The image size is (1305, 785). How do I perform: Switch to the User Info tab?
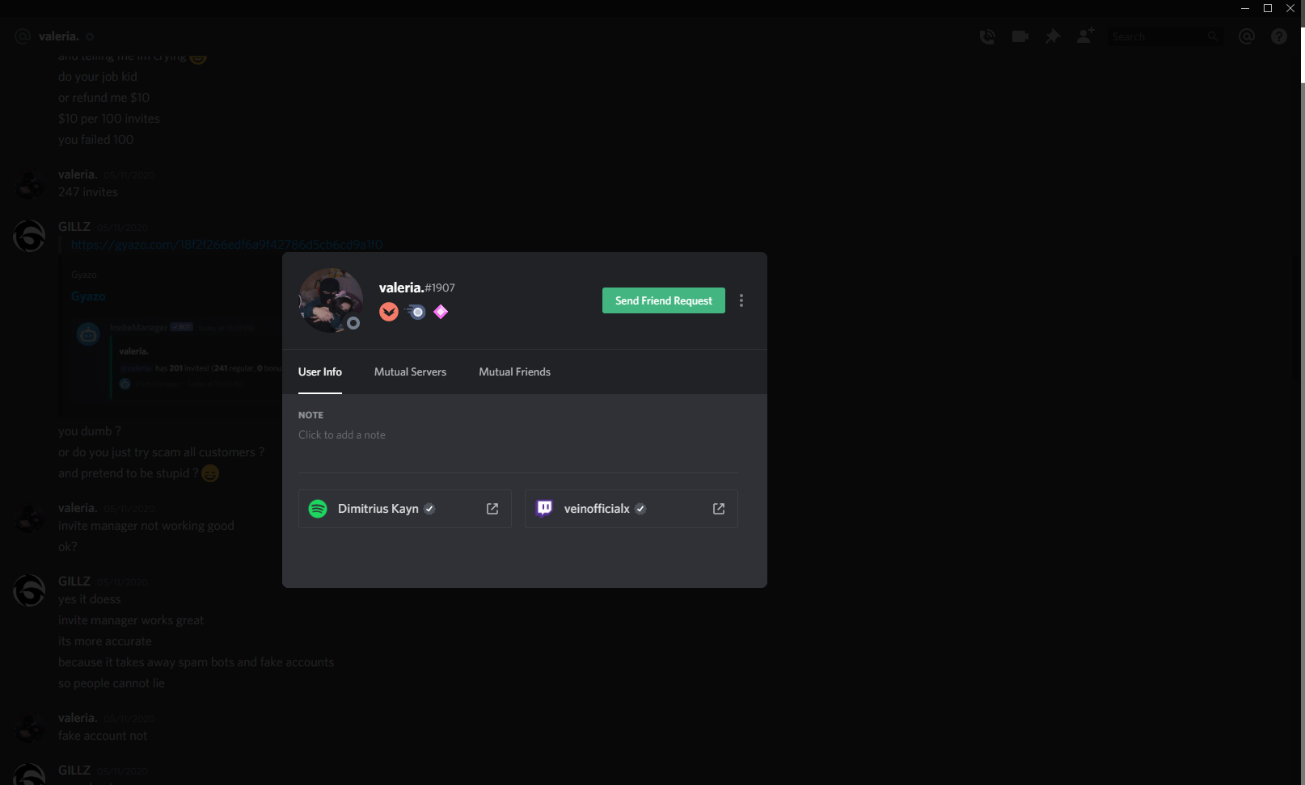(x=320, y=372)
